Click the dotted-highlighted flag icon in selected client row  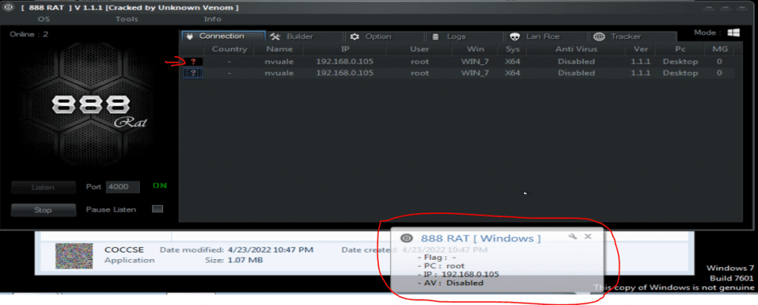coord(193,73)
